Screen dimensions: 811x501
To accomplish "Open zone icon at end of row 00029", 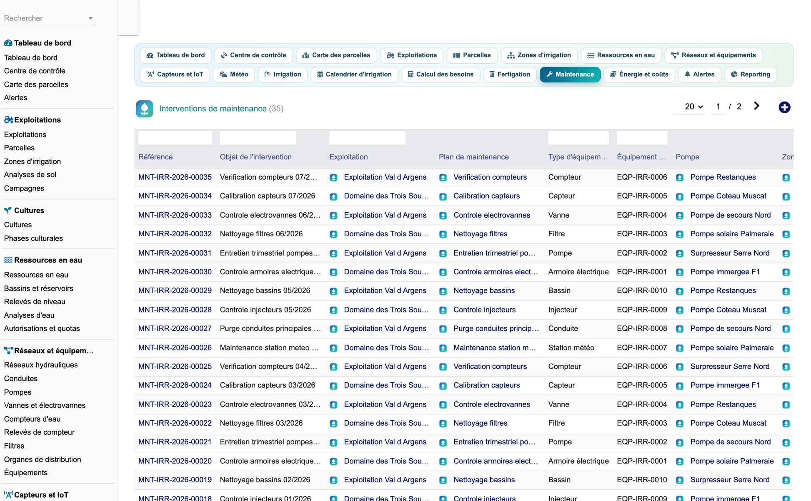I will pyautogui.click(x=786, y=291).
